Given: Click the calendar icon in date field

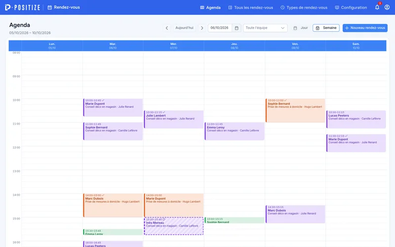Looking at the screenshot, I should (x=237, y=28).
